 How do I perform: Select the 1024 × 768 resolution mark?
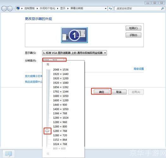tap(60, 144)
